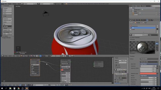This screenshot has height=90, width=161.
Task: Collapse the Preview panel
Action: coord(133,39)
